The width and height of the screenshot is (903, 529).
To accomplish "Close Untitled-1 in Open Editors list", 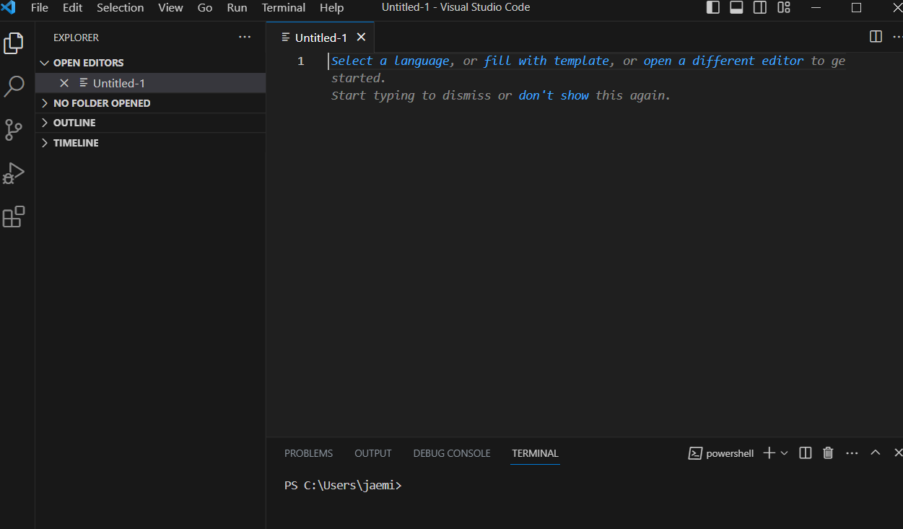I will coord(64,83).
